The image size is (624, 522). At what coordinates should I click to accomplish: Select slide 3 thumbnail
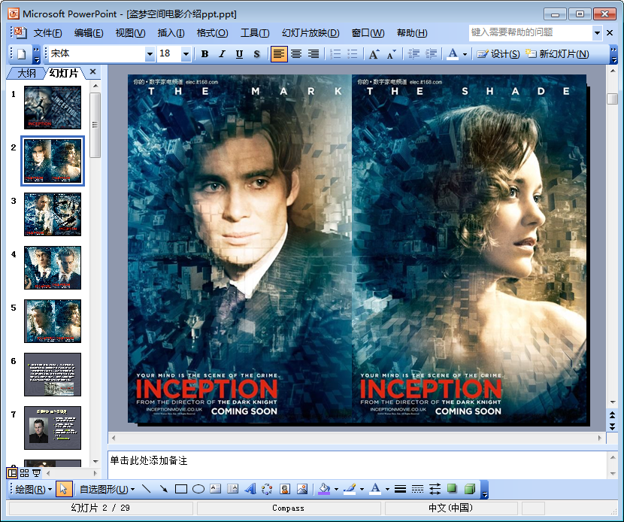point(53,214)
